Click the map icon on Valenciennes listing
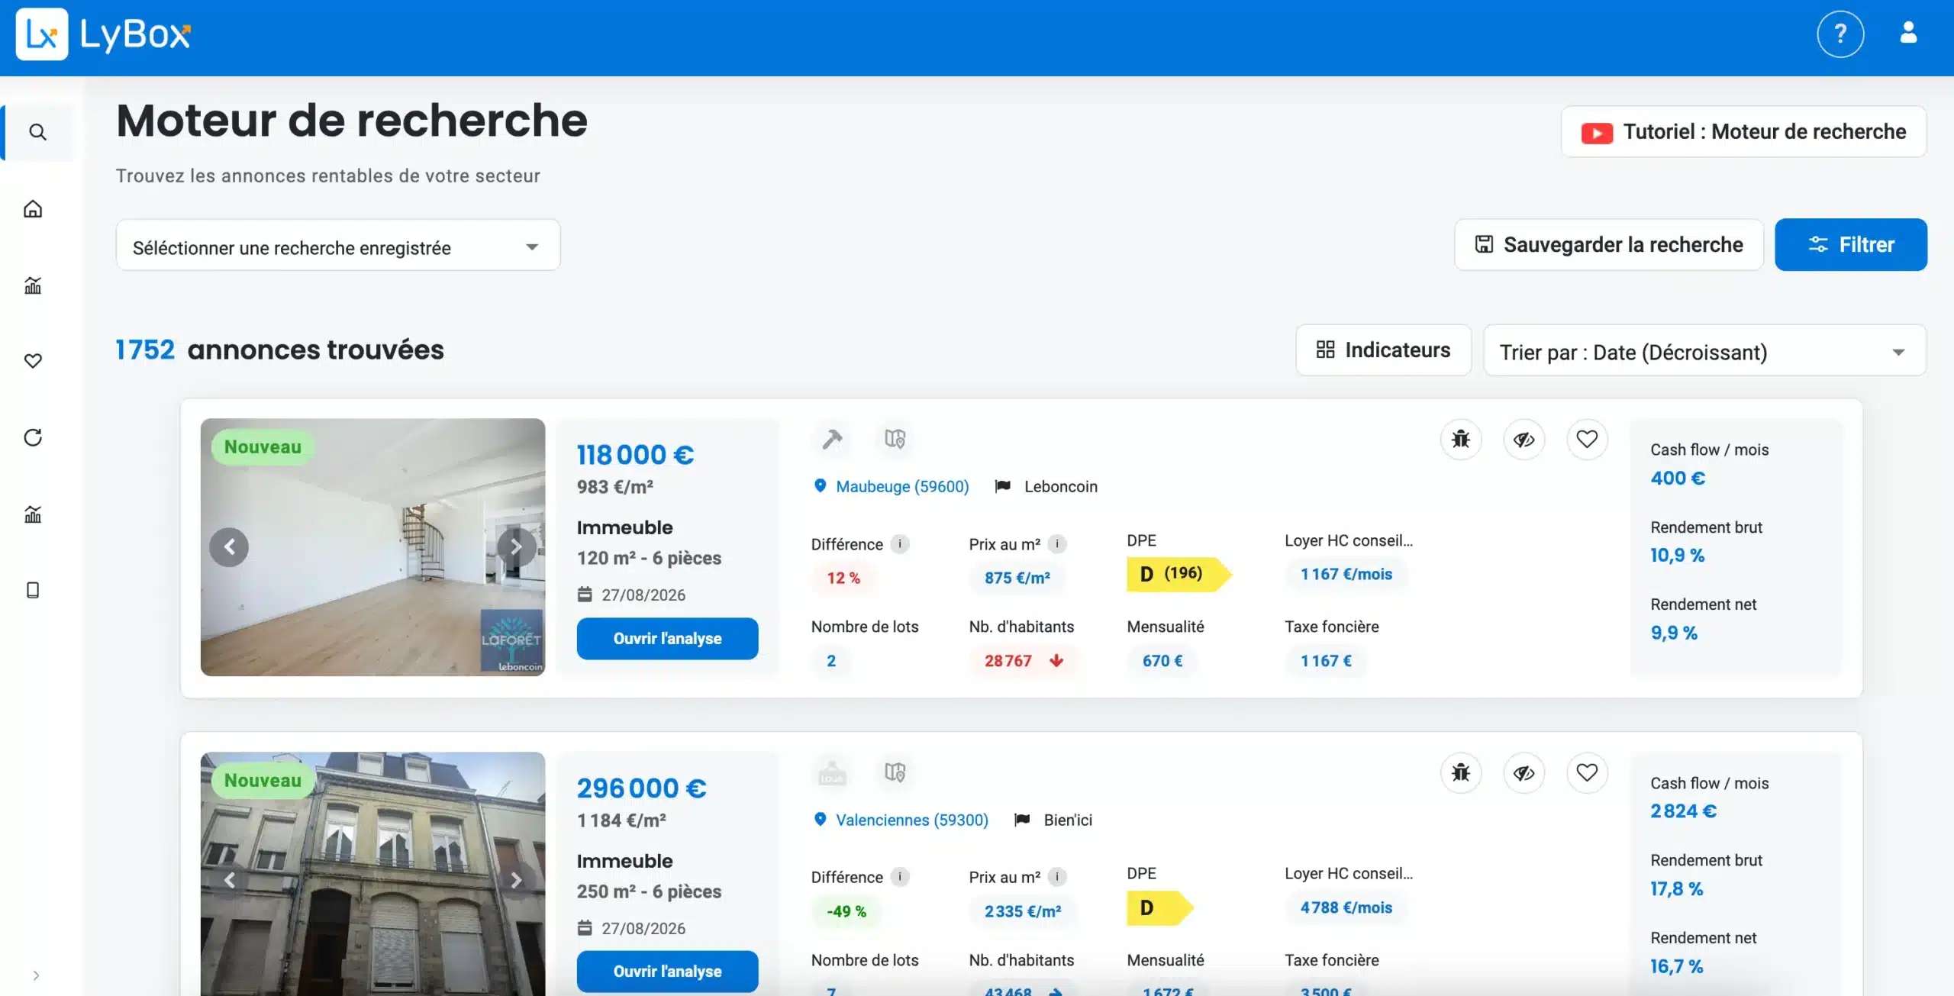Image resolution: width=1954 pixels, height=996 pixels. [895, 772]
